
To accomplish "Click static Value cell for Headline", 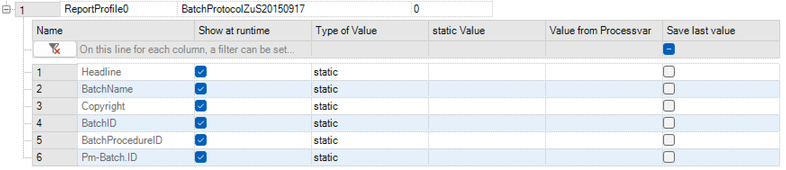I will 487,72.
